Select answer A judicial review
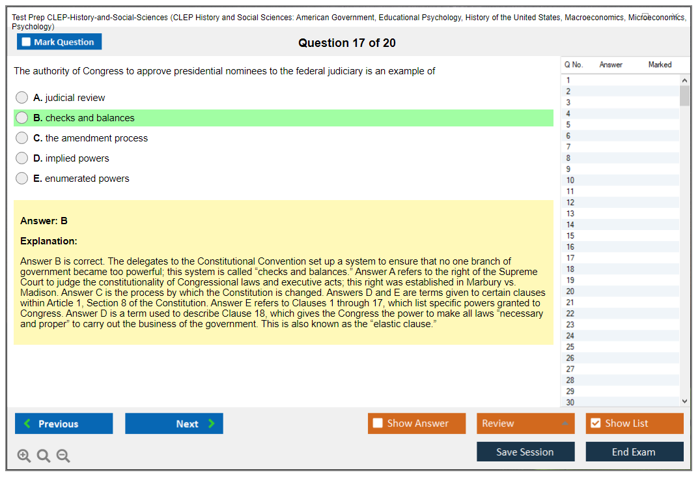700x479 pixels. [22, 98]
